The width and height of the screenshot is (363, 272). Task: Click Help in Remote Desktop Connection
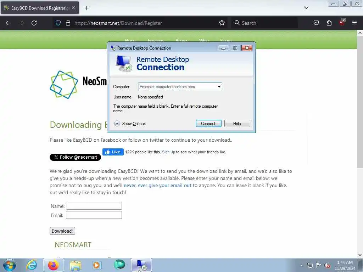point(237,124)
